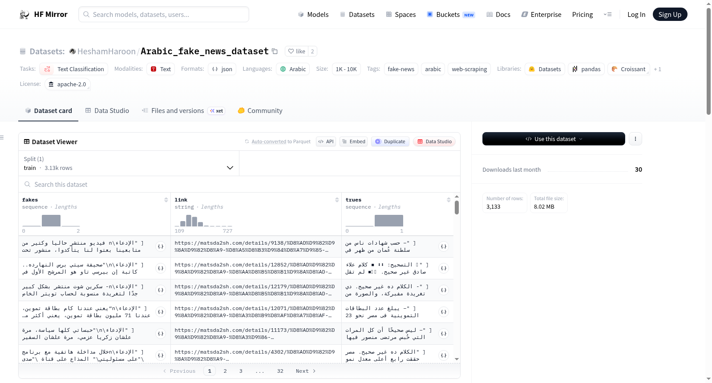Open the HeshamHaroon profile link
The width and height of the screenshot is (712, 383).
(106, 52)
